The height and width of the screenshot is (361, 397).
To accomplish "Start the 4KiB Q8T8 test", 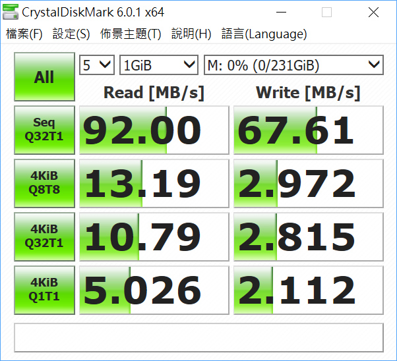I will [x=44, y=183].
